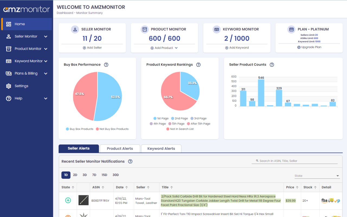Select the Seller Alerts tab
Viewport: 347px width, 217px height.
coord(79,148)
